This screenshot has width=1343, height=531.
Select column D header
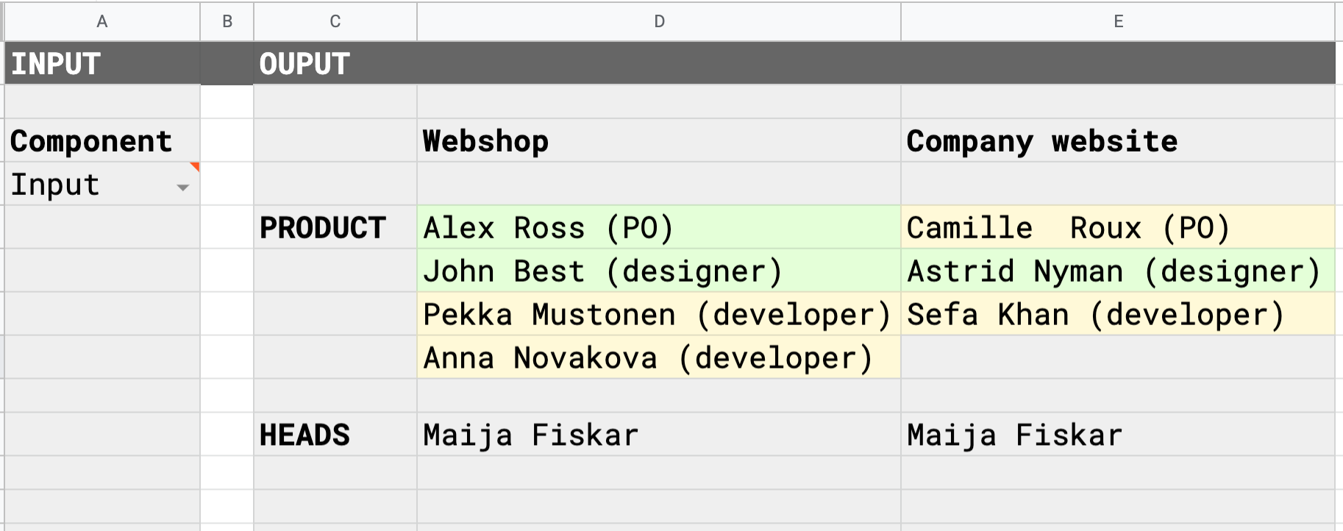click(659, 21)
